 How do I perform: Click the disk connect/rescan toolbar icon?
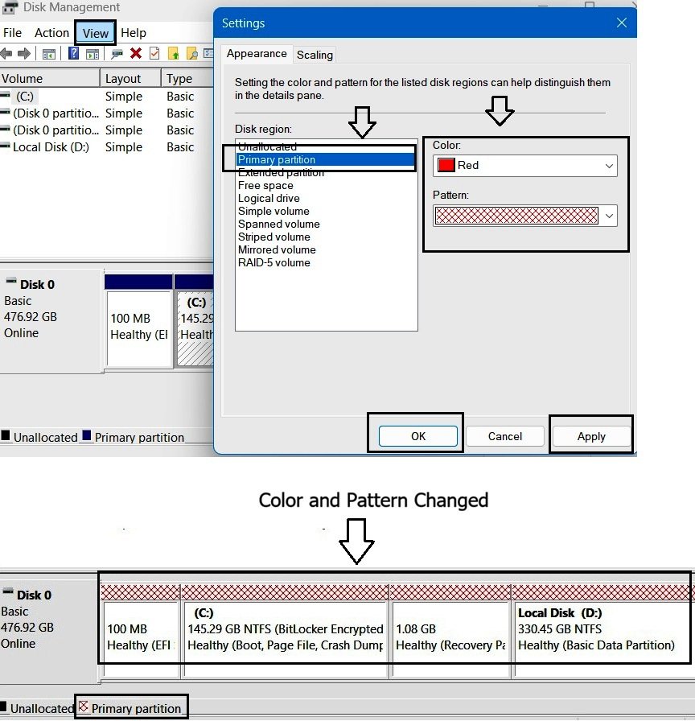(117, 54)
